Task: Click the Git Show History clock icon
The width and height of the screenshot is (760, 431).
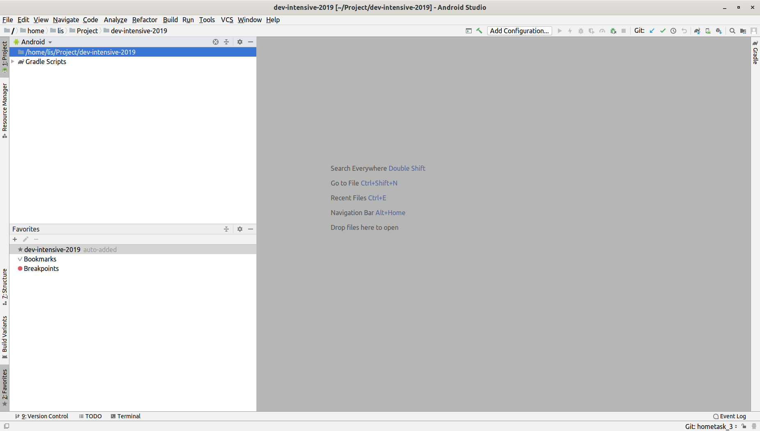Action: (673, 31)
